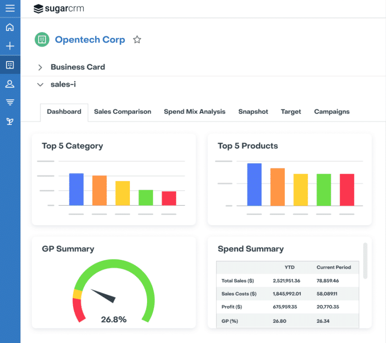386x343 pixels.
Task: Expand the Business Card section
Action: point(40,67)
